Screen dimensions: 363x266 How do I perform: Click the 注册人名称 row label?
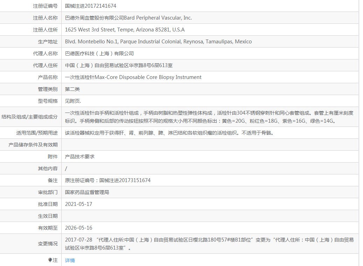pos(45,18)
